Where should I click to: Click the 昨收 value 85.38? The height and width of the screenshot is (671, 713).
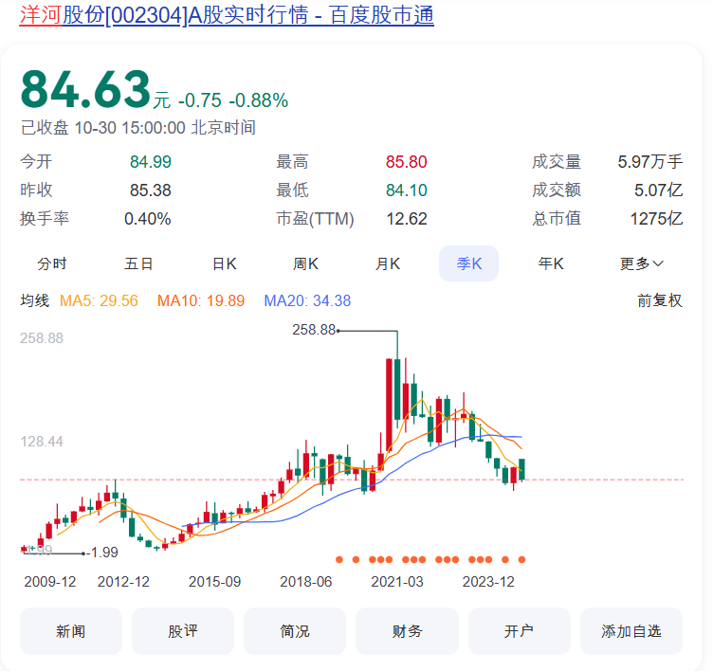151,190
